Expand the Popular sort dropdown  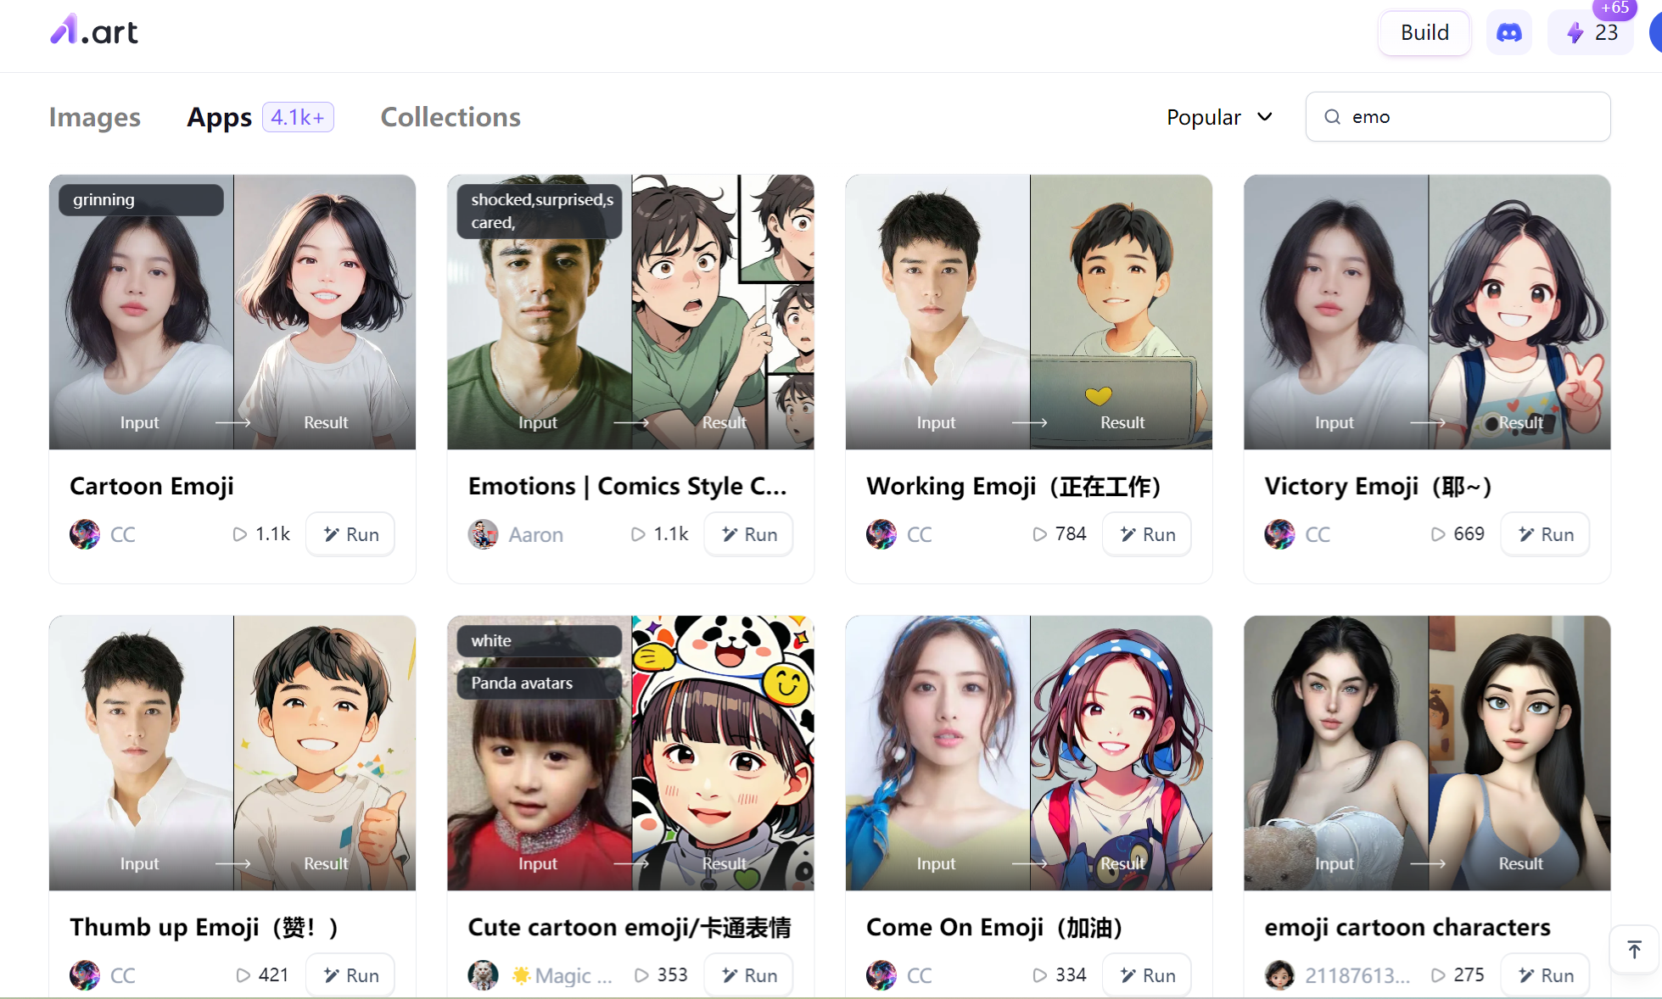tap(1217, 115)
